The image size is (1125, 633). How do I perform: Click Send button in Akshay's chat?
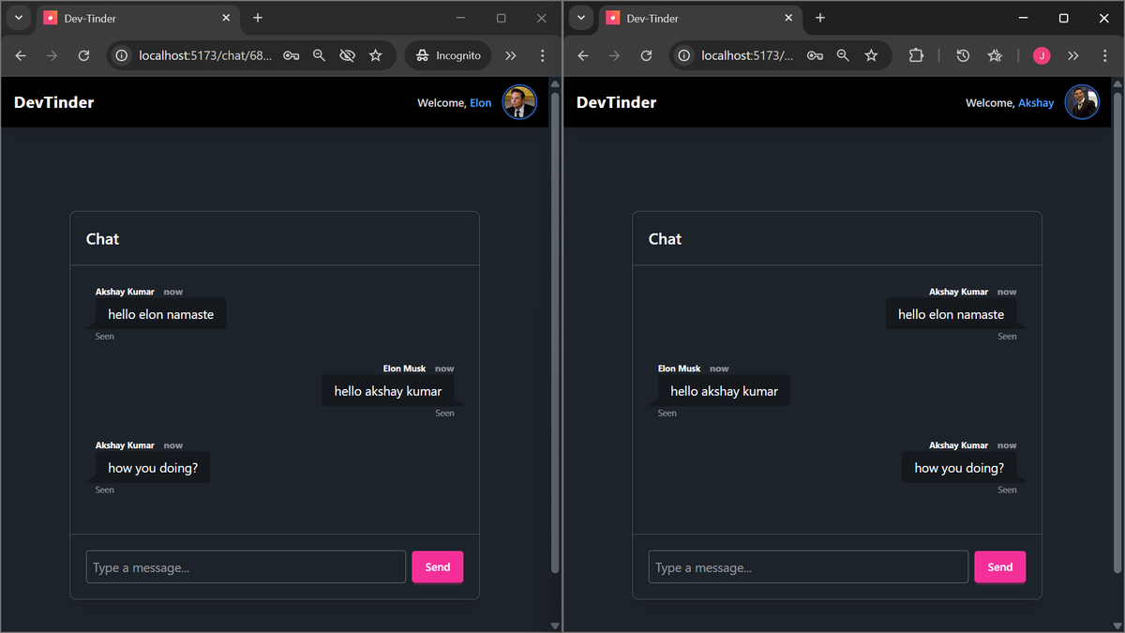[1000, 567]
